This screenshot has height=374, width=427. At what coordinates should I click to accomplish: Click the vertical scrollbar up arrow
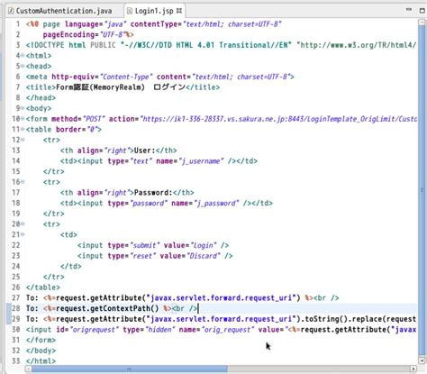[422, 23]
